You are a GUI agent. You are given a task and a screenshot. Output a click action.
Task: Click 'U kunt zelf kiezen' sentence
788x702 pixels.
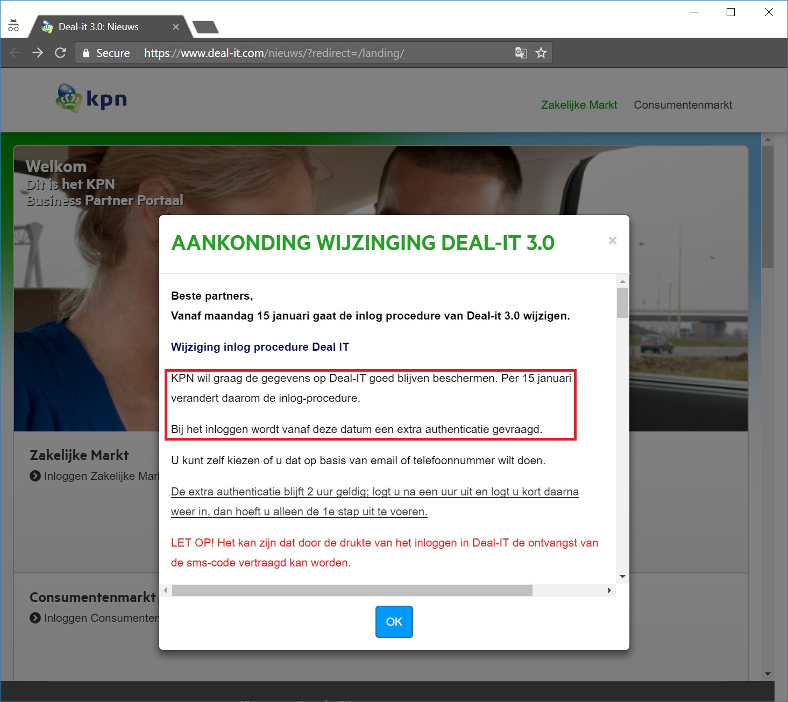358,460
